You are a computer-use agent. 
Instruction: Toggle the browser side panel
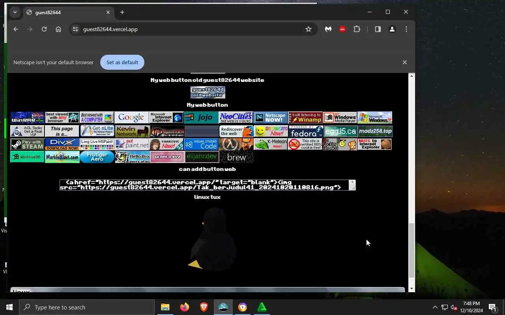click(378, 29)
